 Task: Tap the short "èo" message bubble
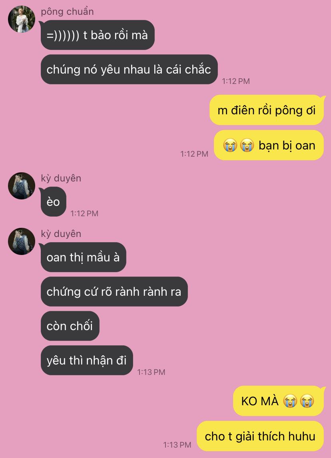point(53,202)
